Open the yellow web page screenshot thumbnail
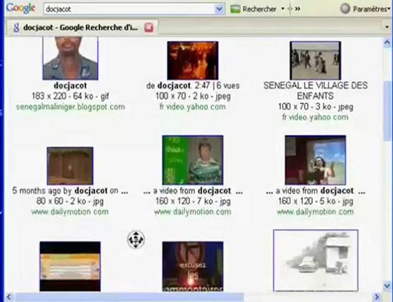 [x=70, y=266]
